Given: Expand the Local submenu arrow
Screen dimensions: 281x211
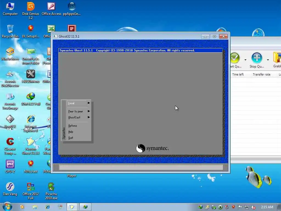Looking at the screenshot, I should pos(89,103).
